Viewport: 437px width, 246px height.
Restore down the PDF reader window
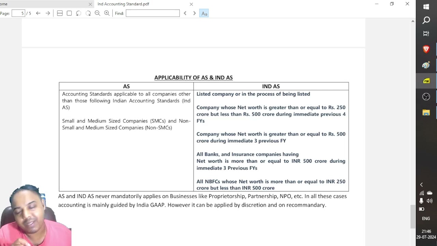coord(392,4)
